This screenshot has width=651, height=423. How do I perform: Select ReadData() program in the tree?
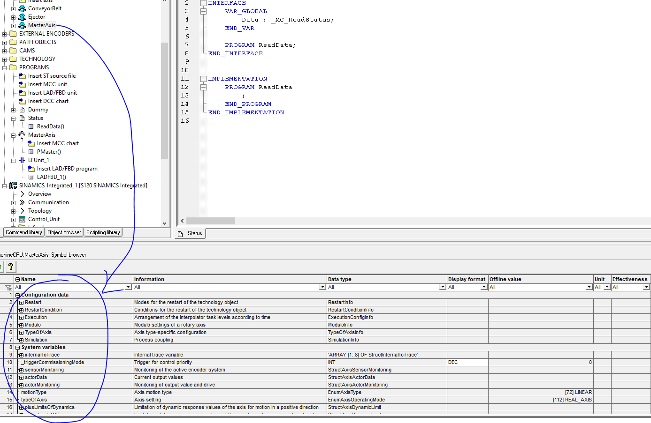click(x=50, y=126)
